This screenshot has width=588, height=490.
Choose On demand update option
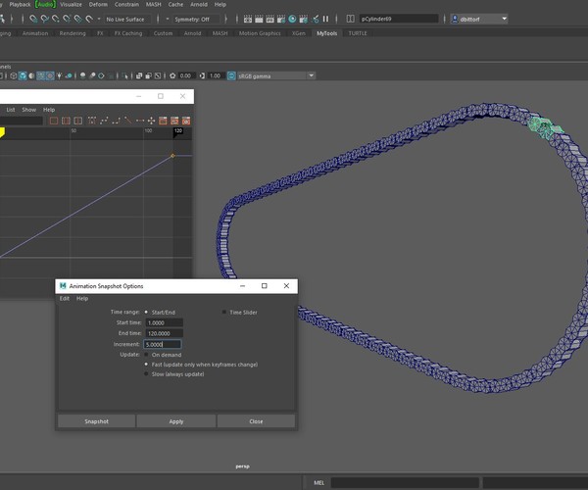click(147, 354)
